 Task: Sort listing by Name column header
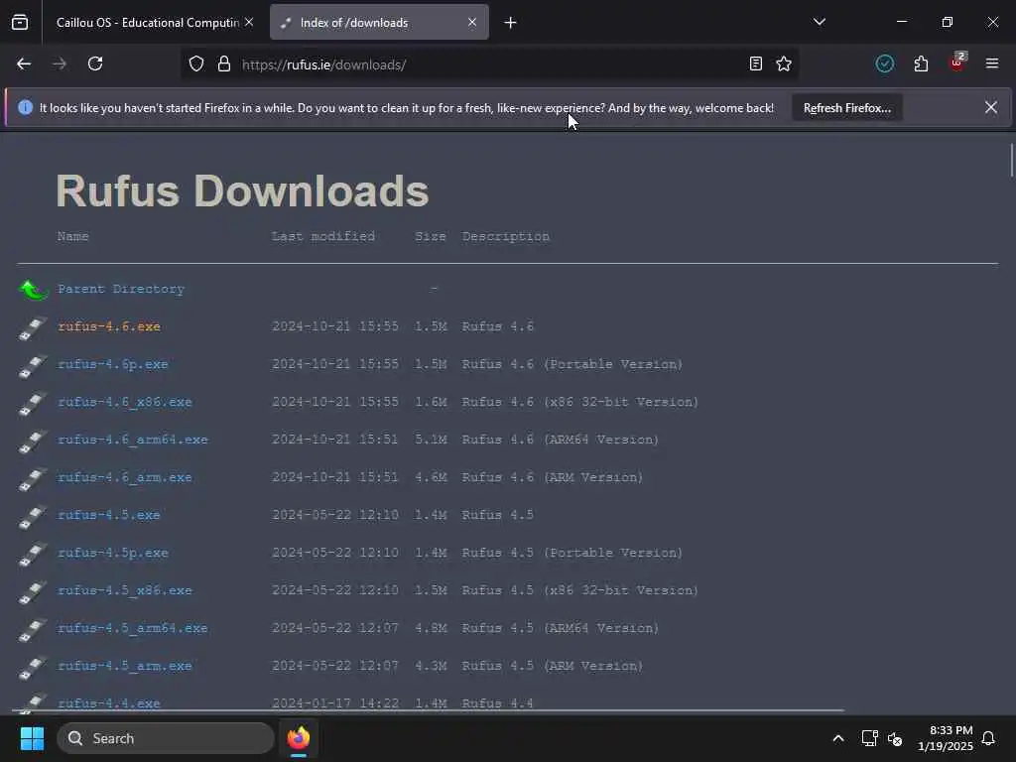[x=72, y=236]
